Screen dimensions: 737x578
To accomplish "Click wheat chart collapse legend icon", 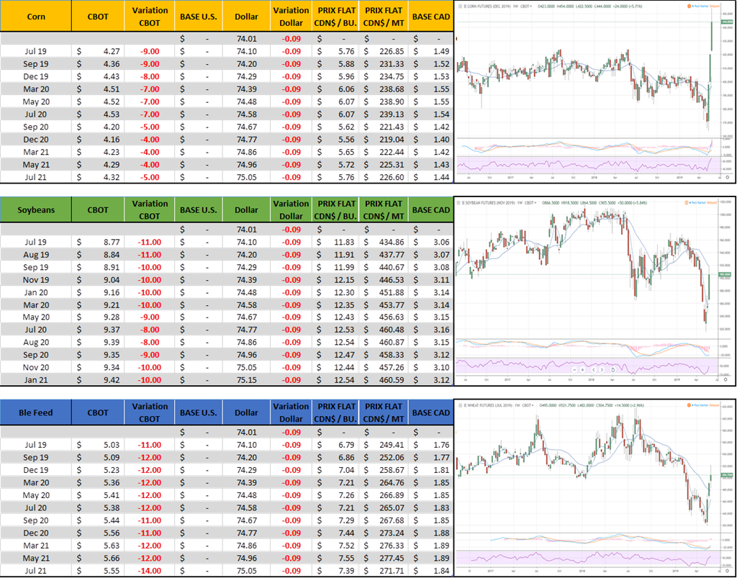I will (461, 406).
